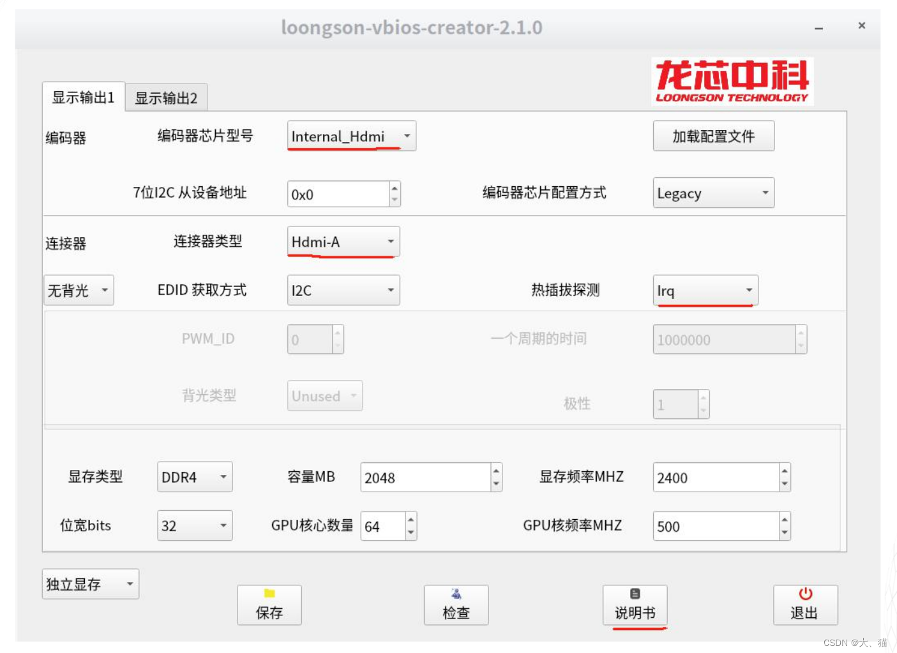Open the Legacy 编码器芯片配置方式 dropdown
897x653 pixels.
click(x=712, y=193)
